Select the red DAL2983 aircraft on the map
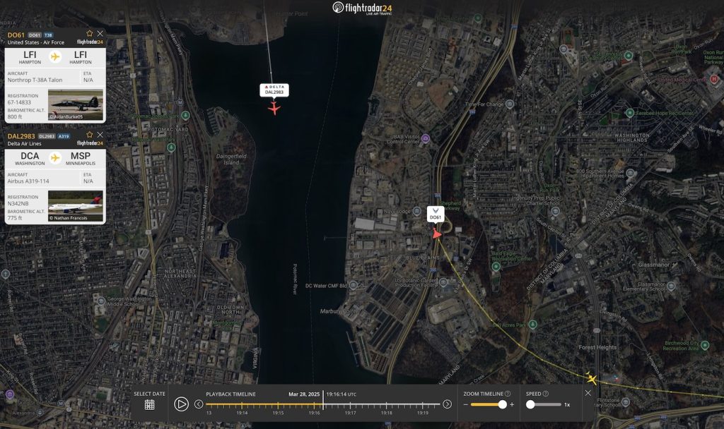724x429 pixels. (x=274, y=109)
